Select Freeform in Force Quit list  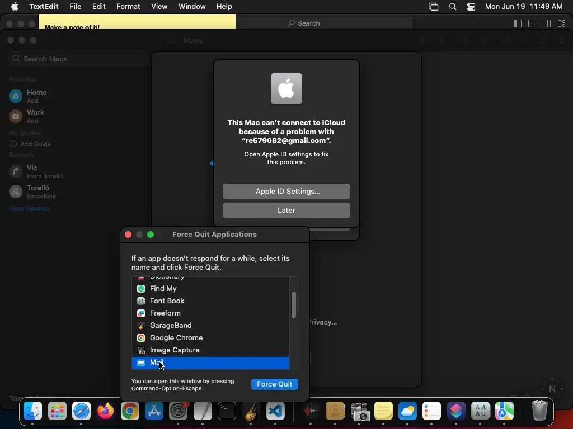(210, 313)
